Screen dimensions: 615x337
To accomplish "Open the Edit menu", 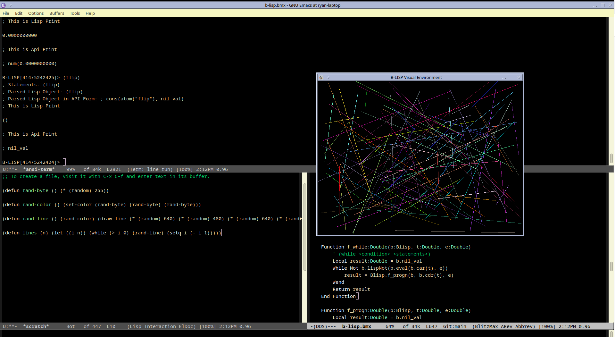I will [x=19, y=13].
